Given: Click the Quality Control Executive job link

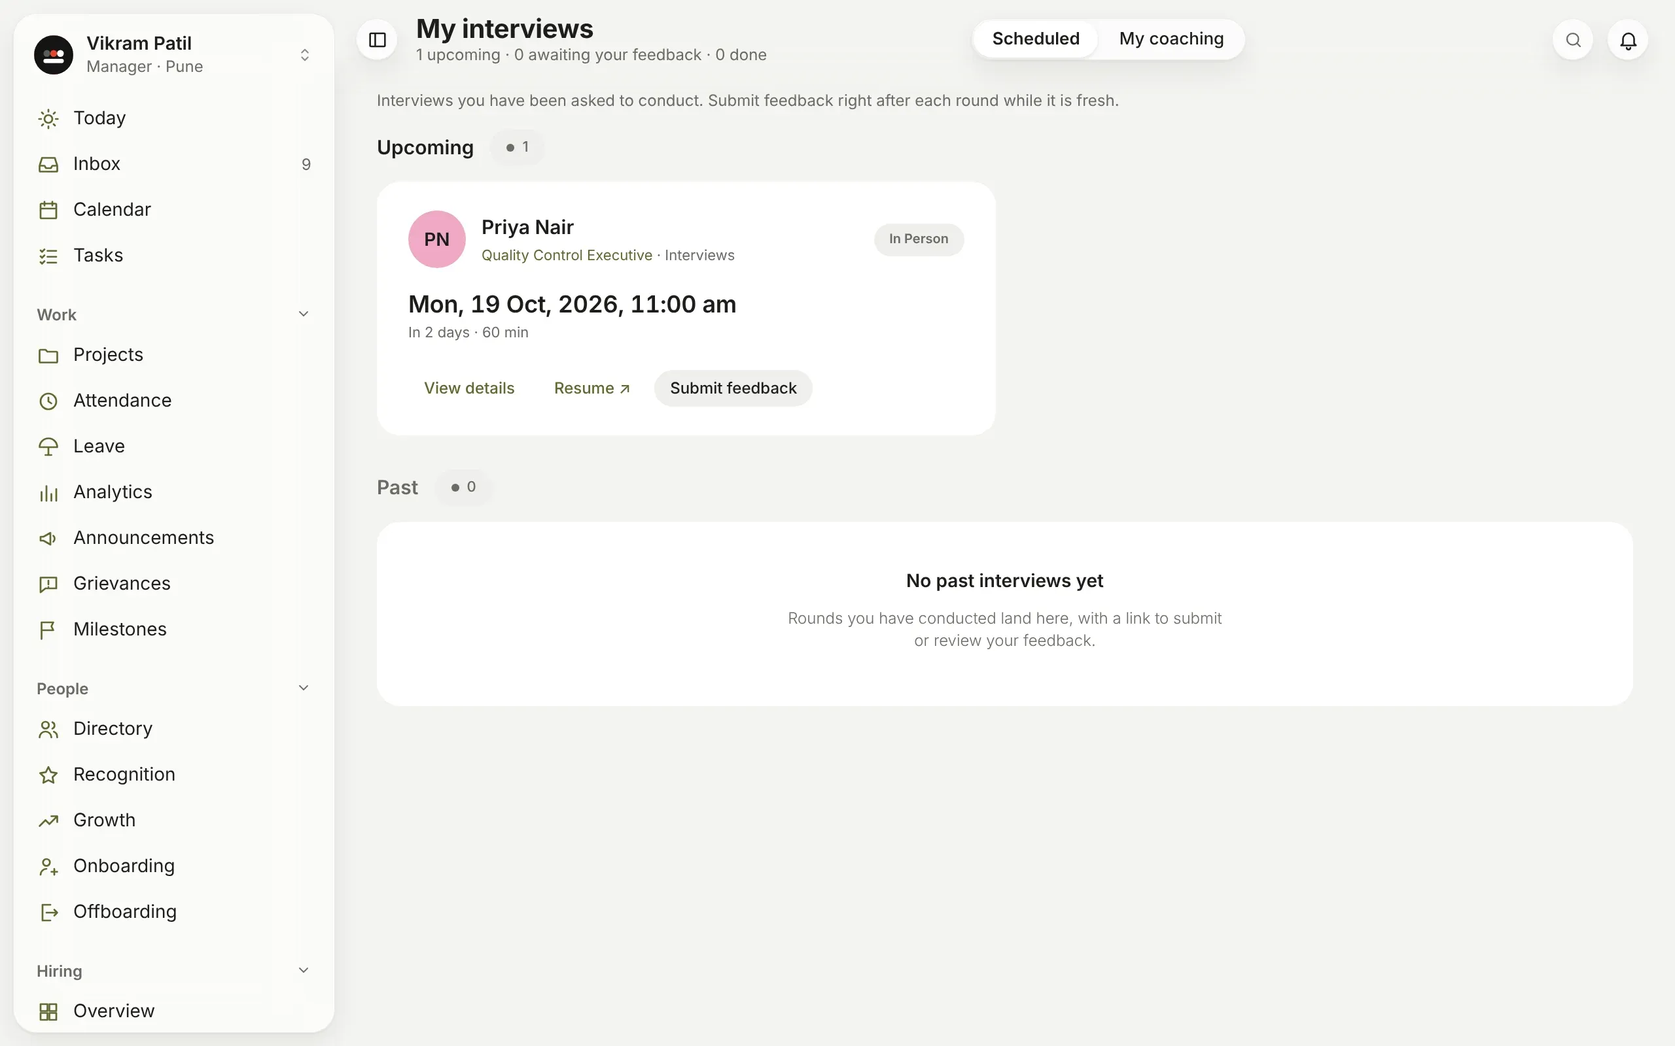Looking at the screenshot, I should (x=567, y=255).
